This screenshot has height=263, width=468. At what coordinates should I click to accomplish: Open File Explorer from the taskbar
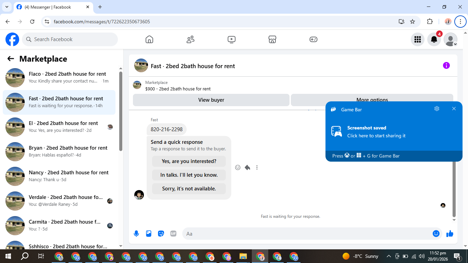[x=243, y=256]
